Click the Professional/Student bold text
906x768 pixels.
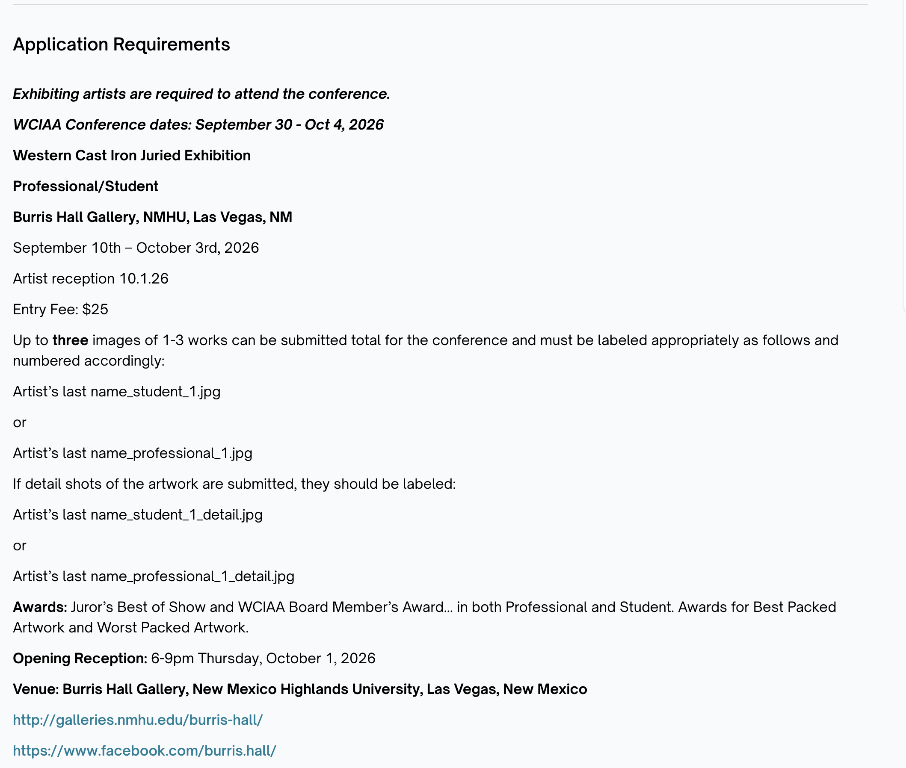tap(86, 186)
